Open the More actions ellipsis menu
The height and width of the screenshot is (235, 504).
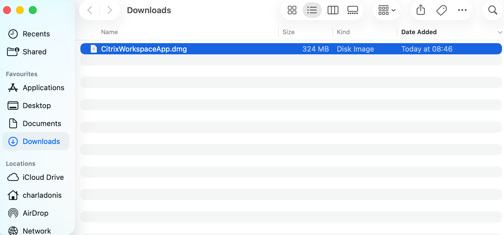pos(462,10)
